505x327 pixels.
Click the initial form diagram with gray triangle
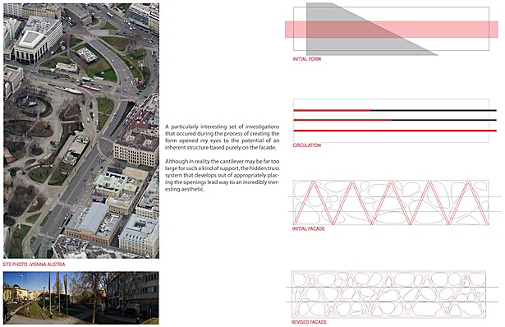coord(392,29)
